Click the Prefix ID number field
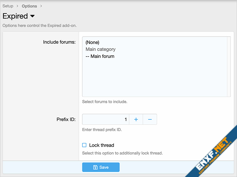The image size is (237, 177). click(x=106, y=119)
